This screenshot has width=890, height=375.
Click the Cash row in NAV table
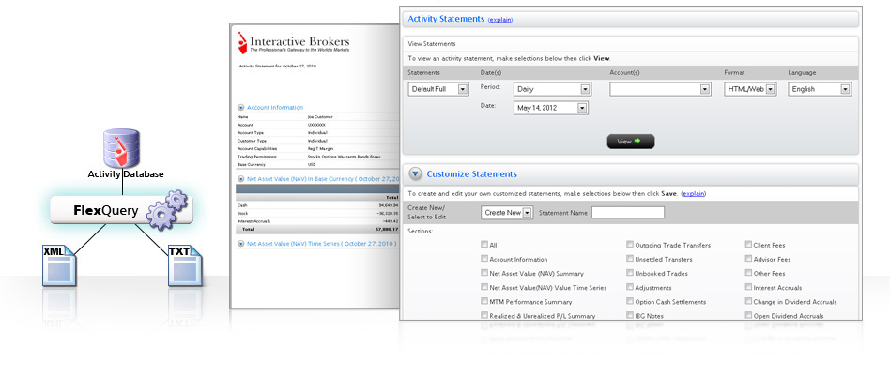(x=318, y=205)
